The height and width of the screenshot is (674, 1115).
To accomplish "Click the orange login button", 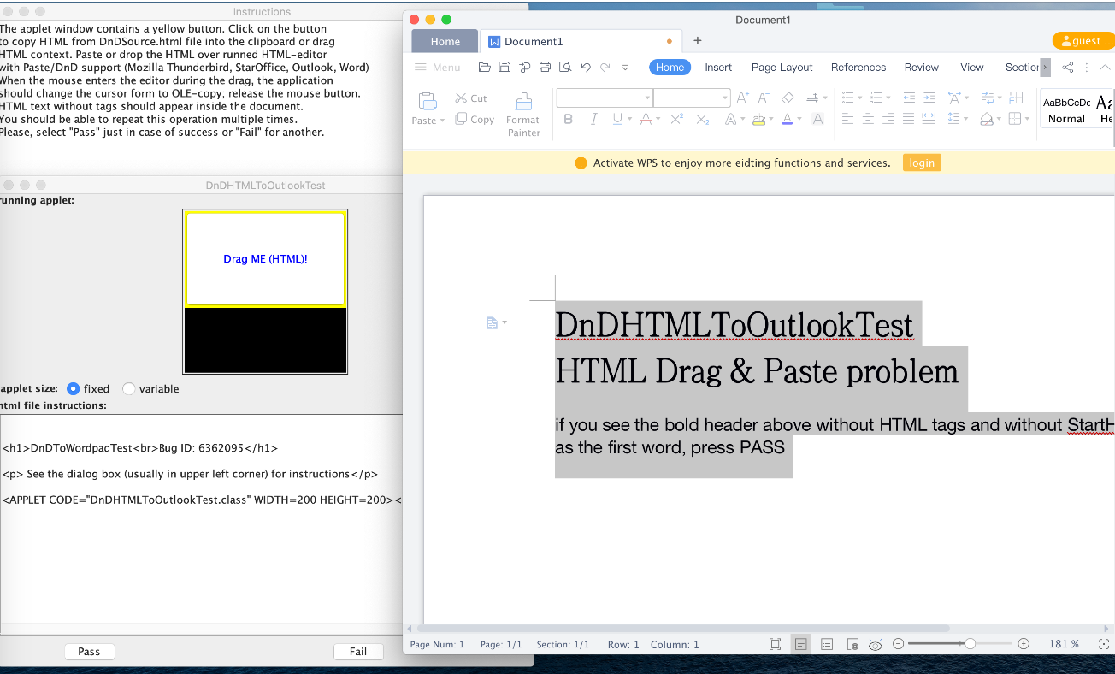I will [921, 163].
